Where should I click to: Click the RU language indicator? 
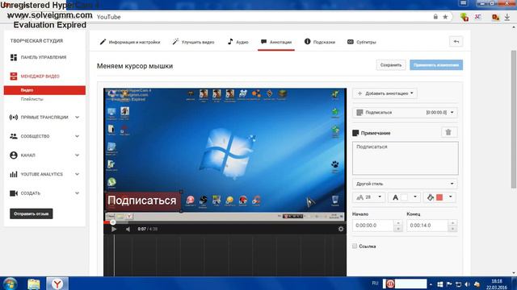coord(375,283)
